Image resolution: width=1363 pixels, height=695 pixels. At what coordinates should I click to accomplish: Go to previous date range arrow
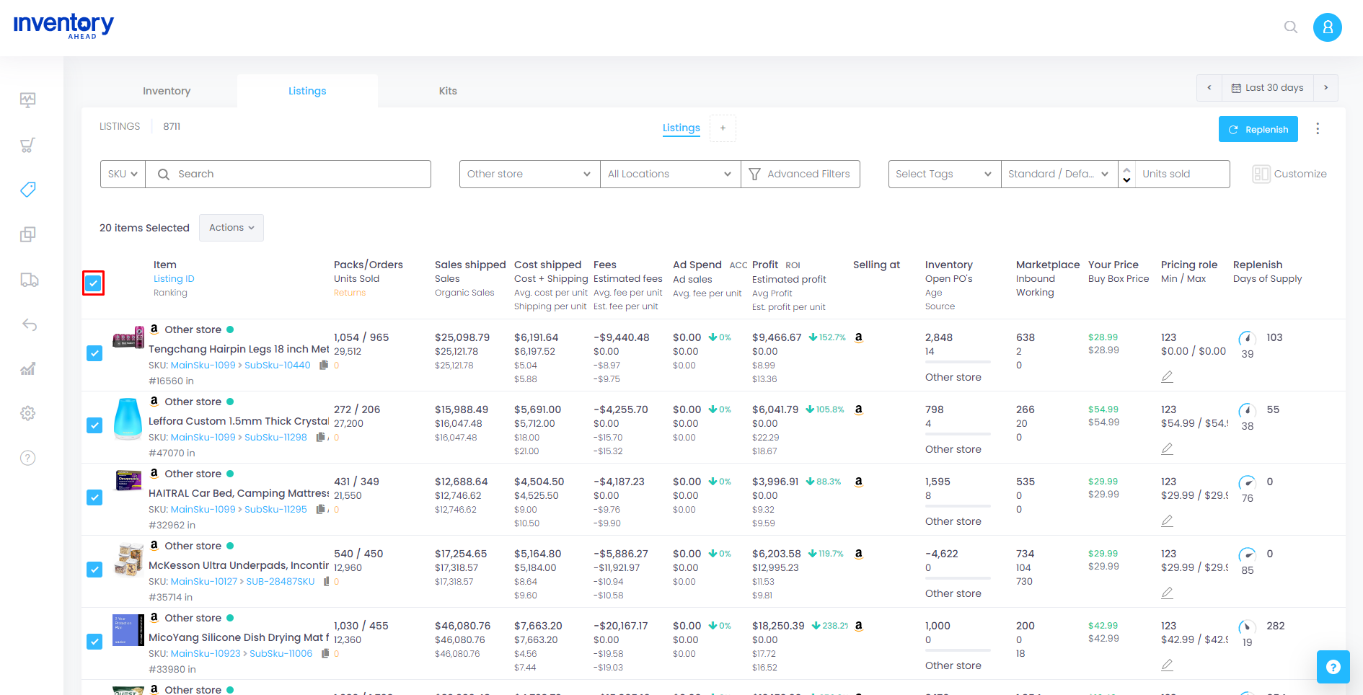[1209, 88]
